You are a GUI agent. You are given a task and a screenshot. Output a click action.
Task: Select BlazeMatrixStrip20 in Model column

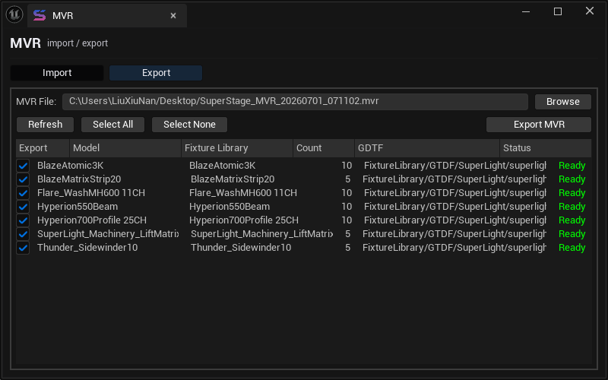(x=79, y=179)
